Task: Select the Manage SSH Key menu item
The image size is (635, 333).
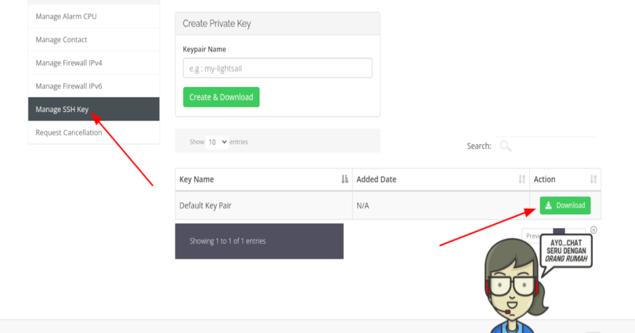Action: pos(62,110)
